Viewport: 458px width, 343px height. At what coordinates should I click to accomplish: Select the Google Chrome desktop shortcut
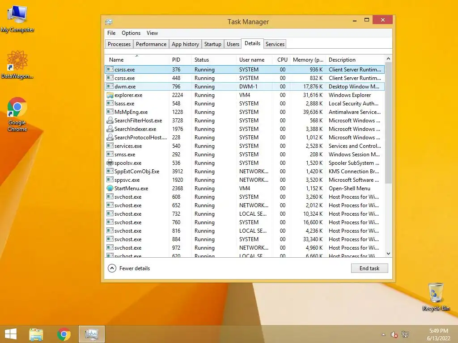point(17,114)
